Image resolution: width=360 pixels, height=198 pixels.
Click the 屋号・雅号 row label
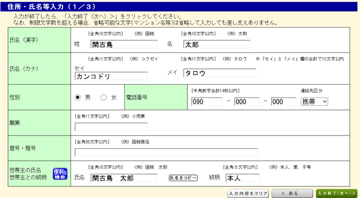pos(23,148)
